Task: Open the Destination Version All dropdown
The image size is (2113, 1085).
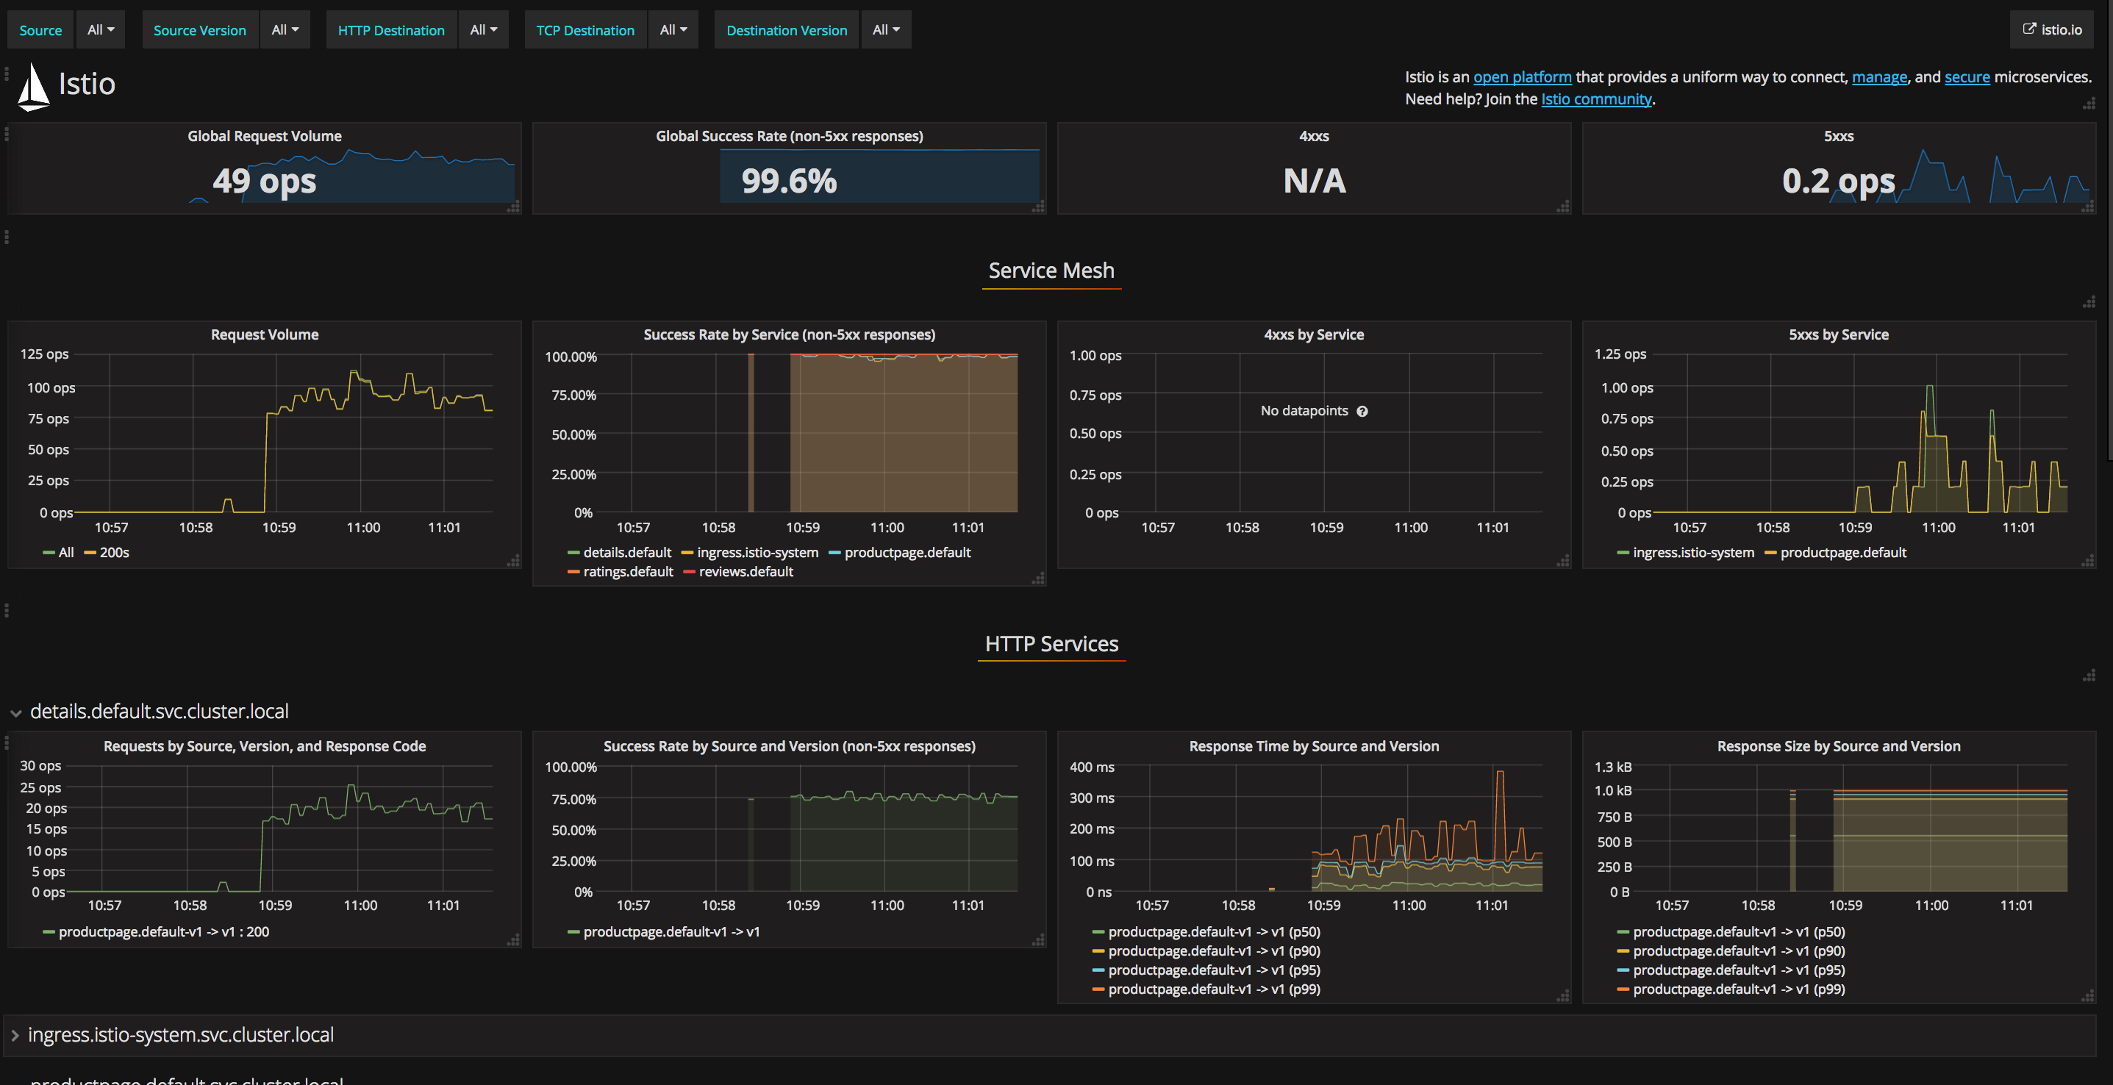Action: click(x=885, y=29)
